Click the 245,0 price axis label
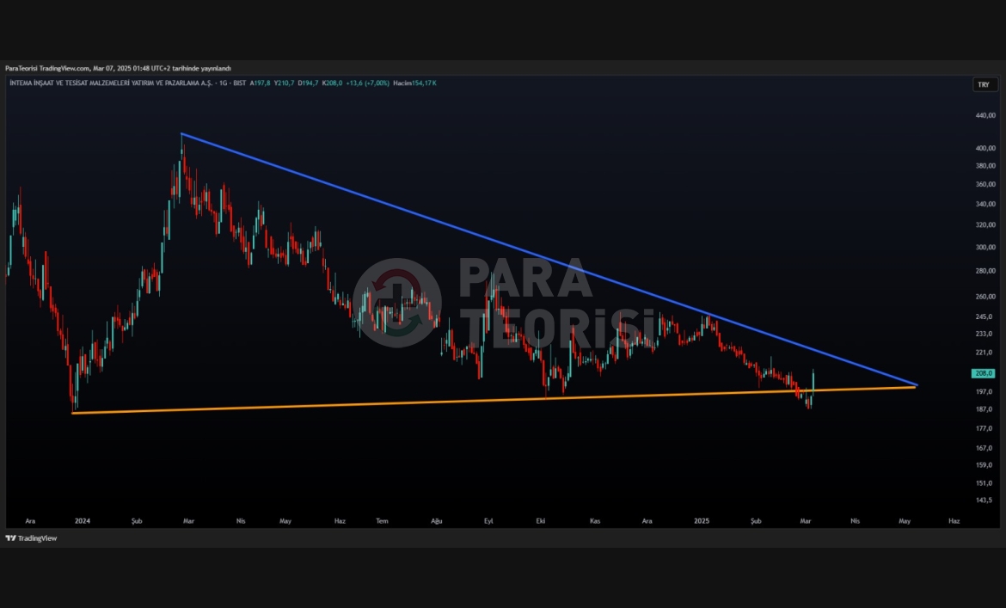 (985, 316)
